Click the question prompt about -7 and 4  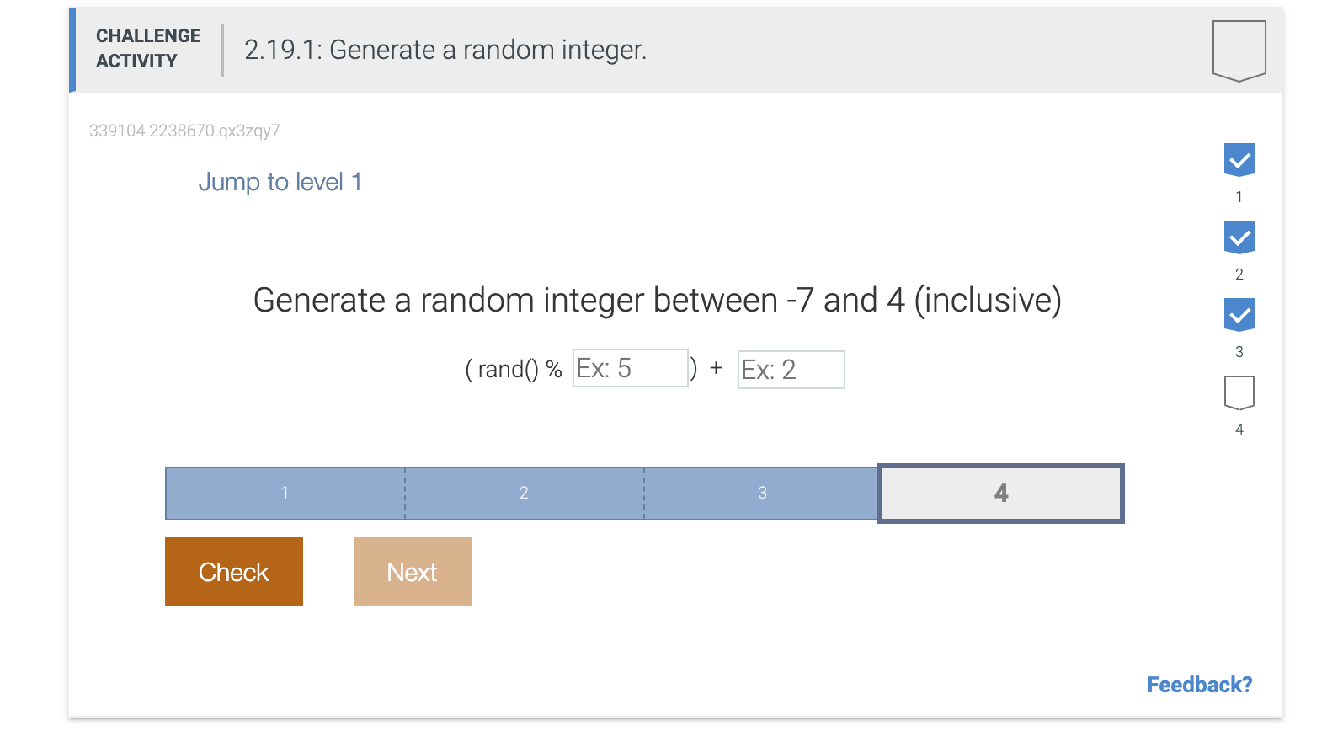click(x=658, y=300)
